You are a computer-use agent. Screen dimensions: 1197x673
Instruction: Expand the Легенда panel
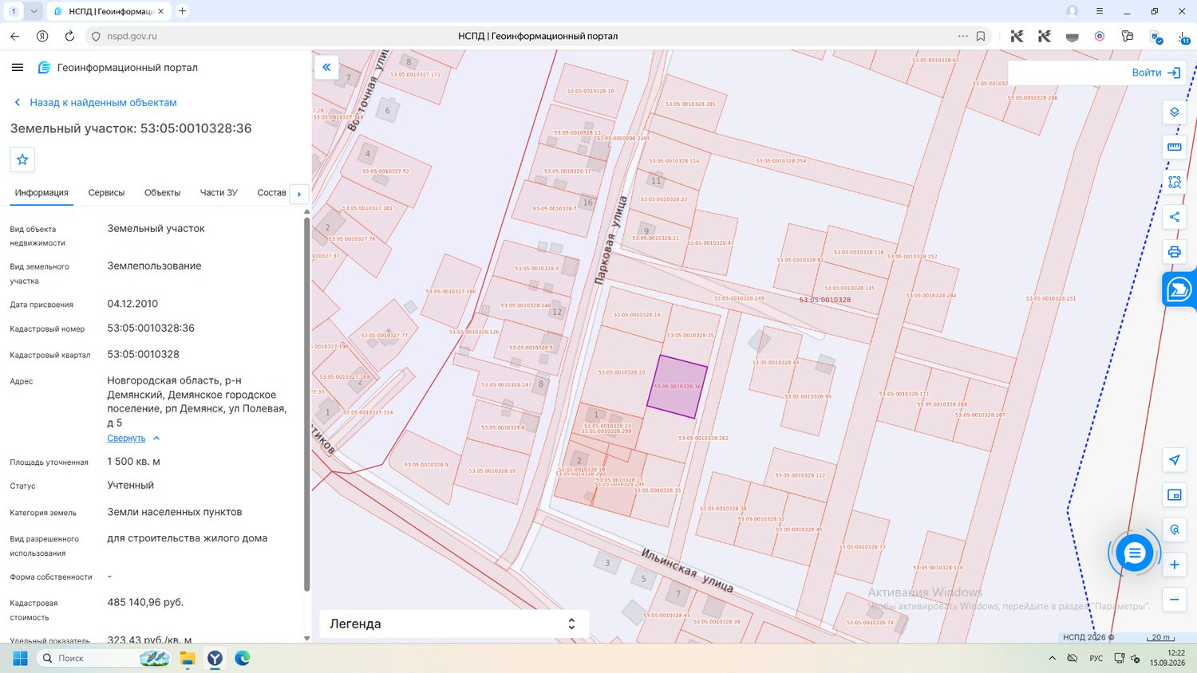tap(454, 624)
